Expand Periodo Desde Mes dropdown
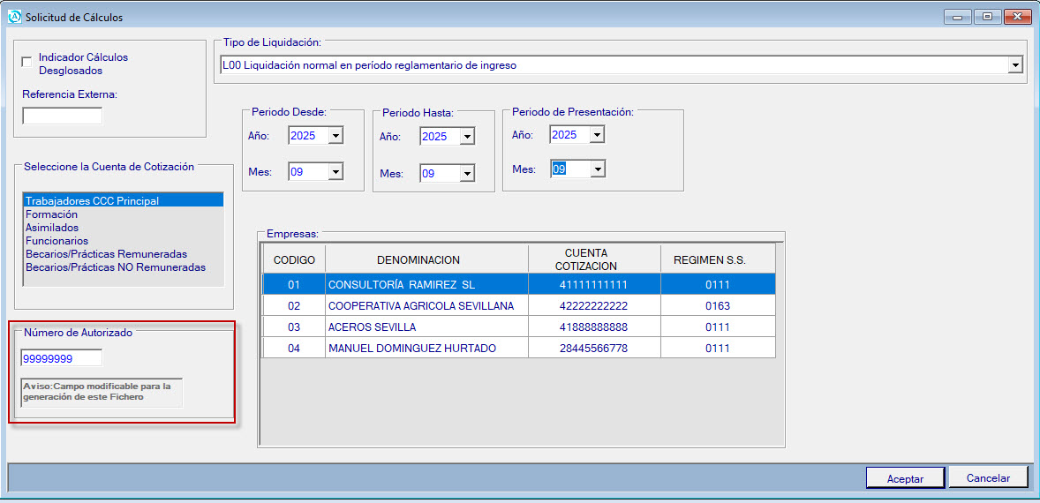1040x503 pixels. (x=335, y=172)
